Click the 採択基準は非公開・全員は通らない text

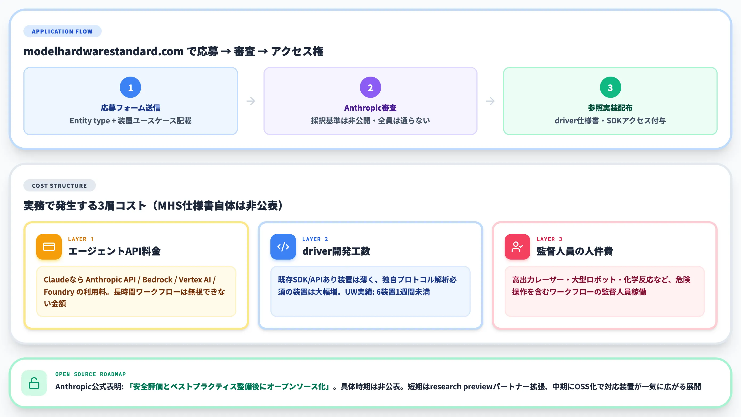[370, 121]
